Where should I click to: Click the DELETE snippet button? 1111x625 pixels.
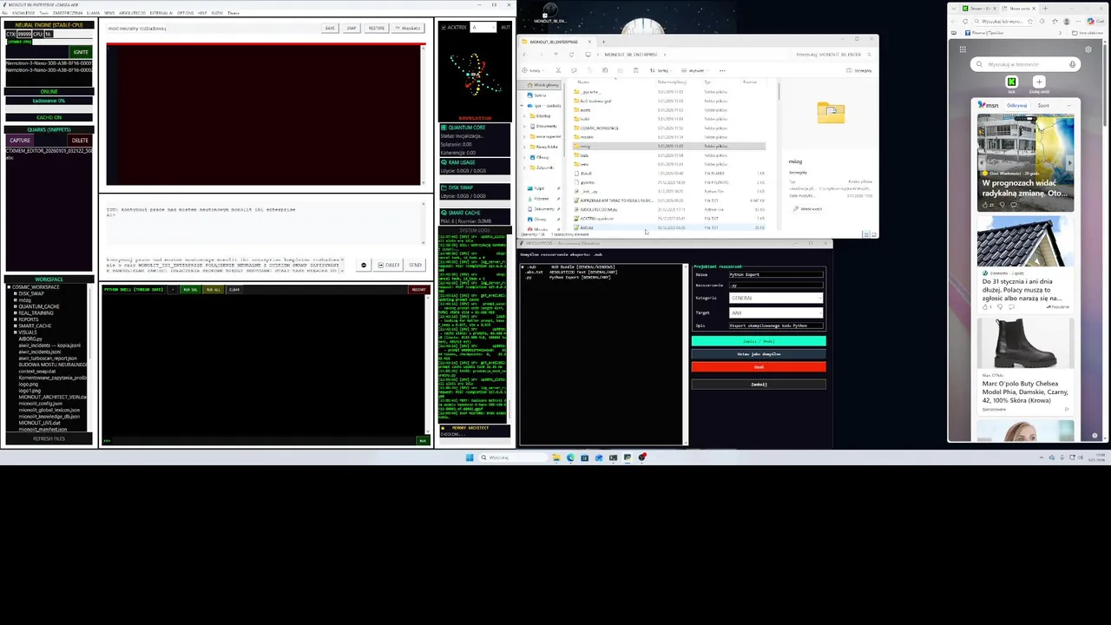tap(80, 140)
